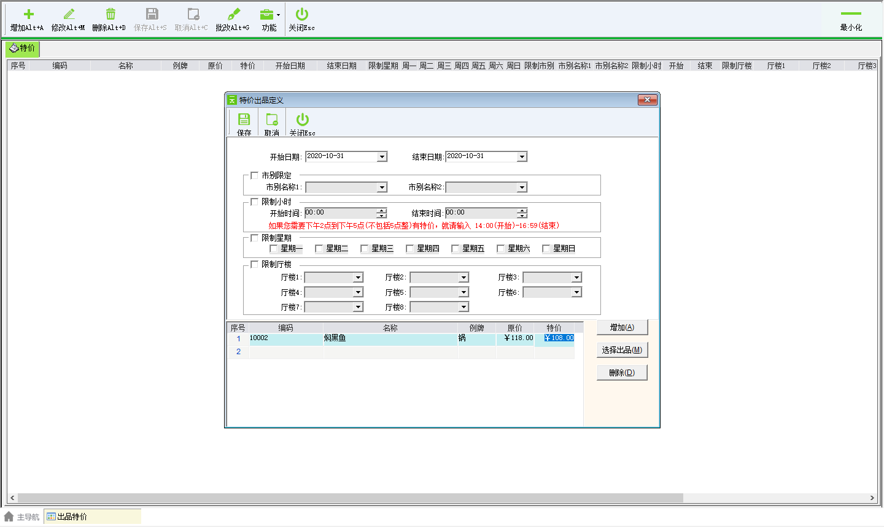The height and width of the screenshot is (527, 884).
Task: Click the 保存 save icon in dialog
Action: coord(244,119)
